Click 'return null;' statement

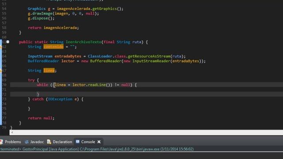coord(41,118)
